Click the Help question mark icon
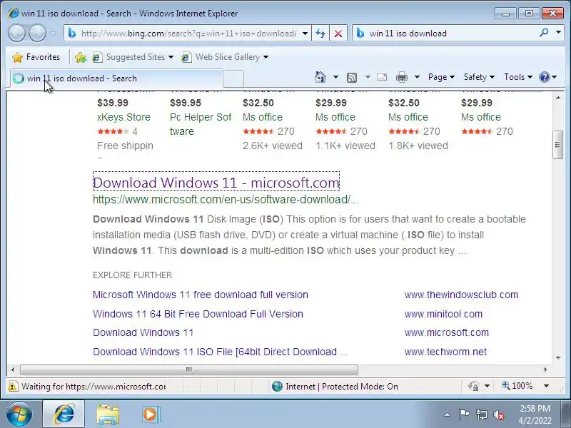The image size is (571, 428). click(545, 77)
